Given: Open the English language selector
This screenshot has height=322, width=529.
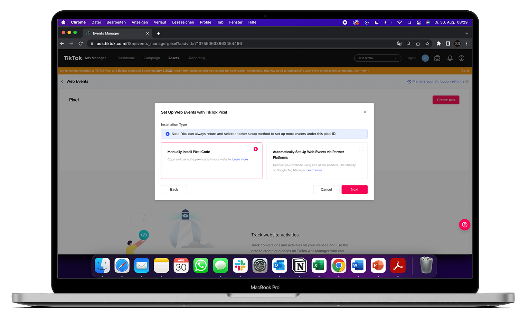Looking at the screenshot, I should 411,58.
